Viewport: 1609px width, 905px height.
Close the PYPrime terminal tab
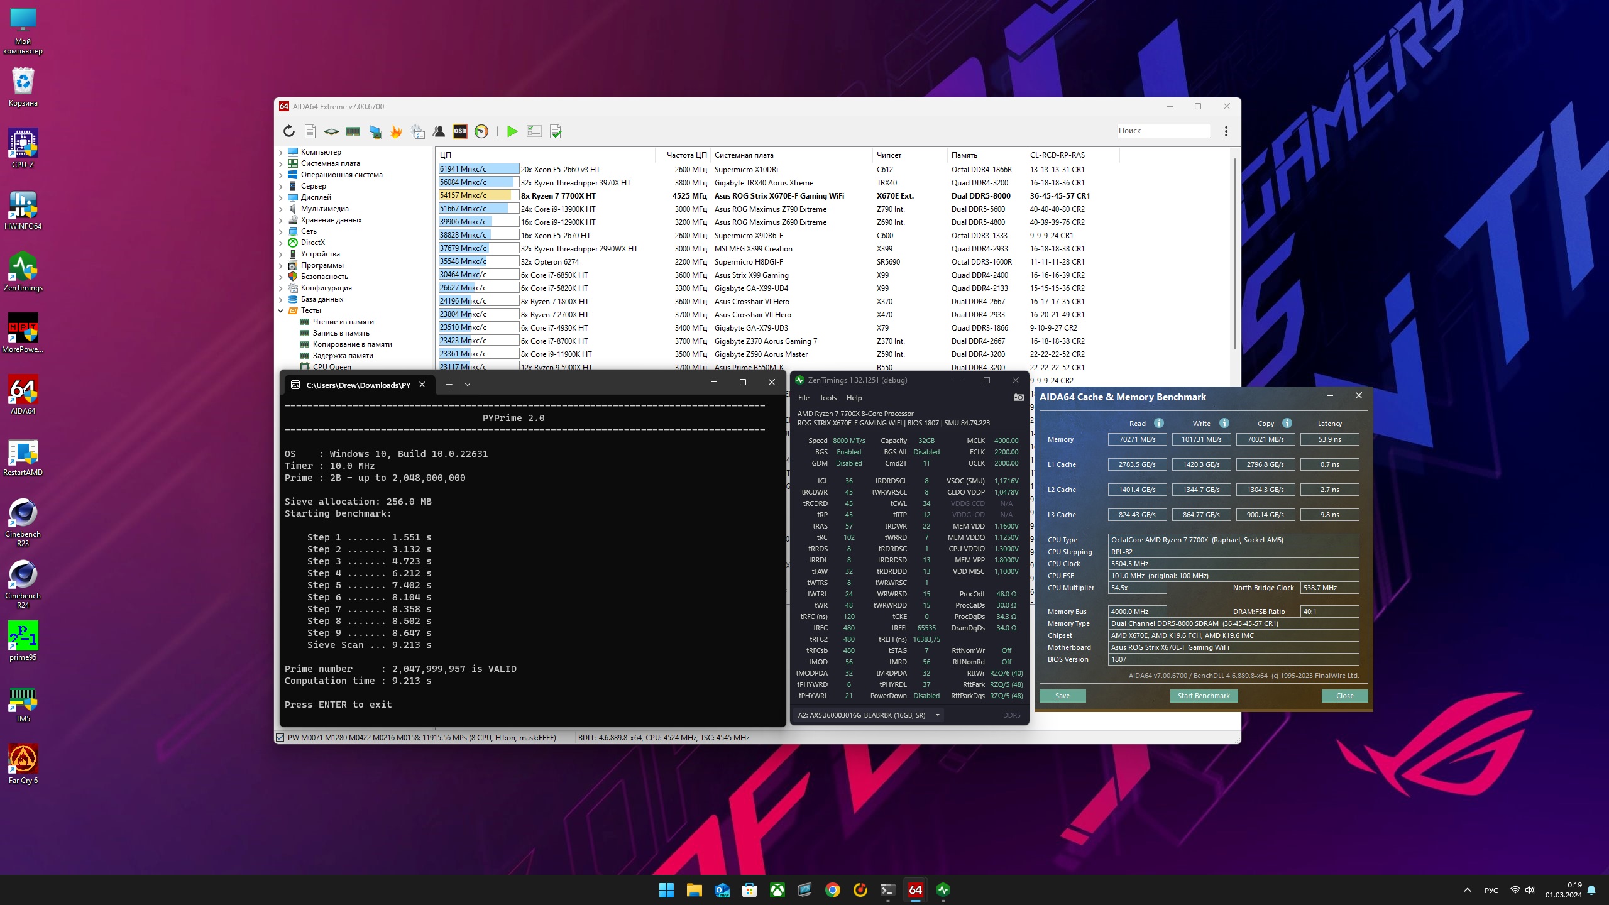pyautogui.click(x=422, y=385)
